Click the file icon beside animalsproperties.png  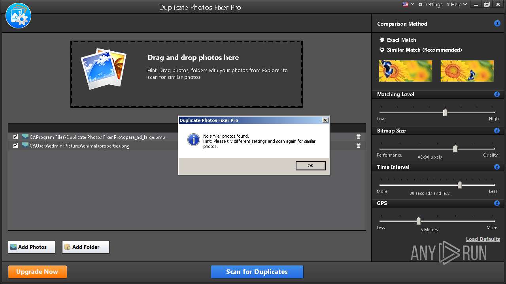(x=25, y=145)
